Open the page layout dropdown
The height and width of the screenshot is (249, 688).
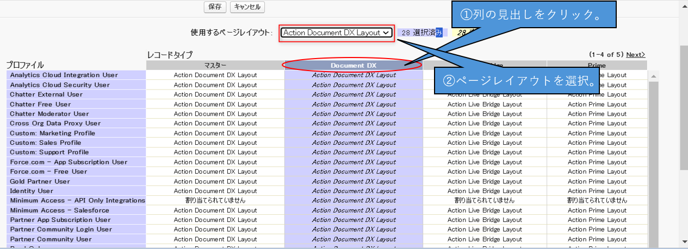[x=337, y=33]
